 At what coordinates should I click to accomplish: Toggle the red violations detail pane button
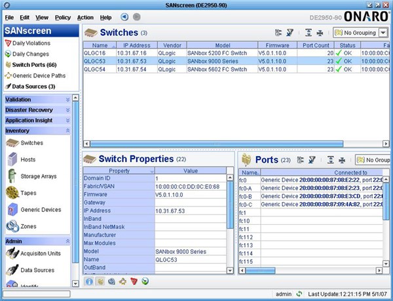134,281
